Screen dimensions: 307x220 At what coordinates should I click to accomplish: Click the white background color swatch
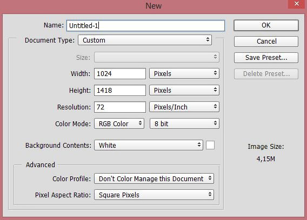210,145
